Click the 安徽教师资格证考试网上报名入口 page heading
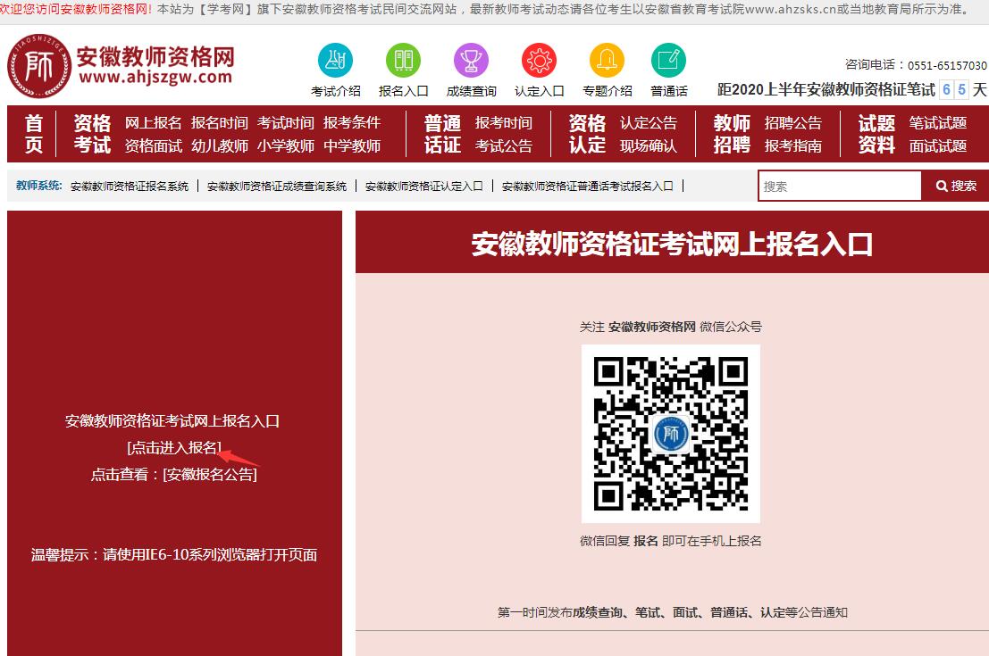989x656 pixels. pos(673,244)
